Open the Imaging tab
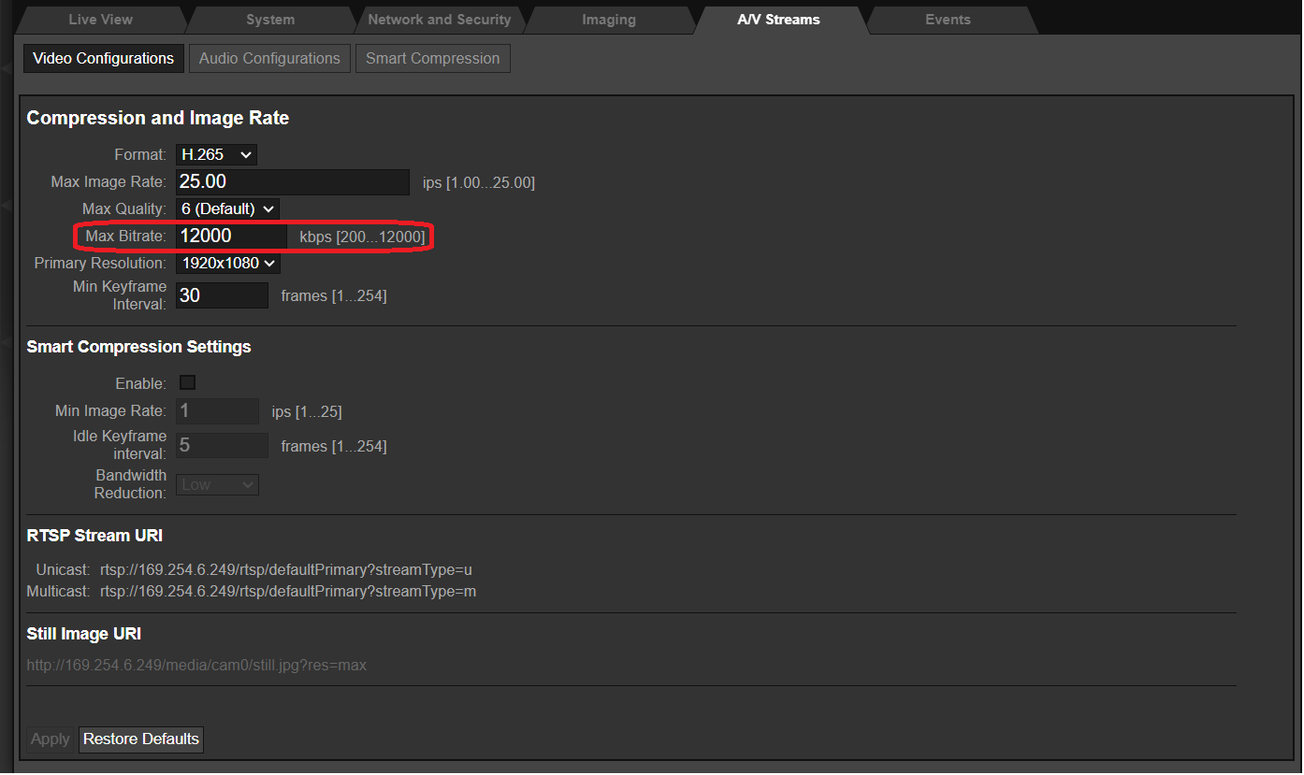 tap(608, 19)
